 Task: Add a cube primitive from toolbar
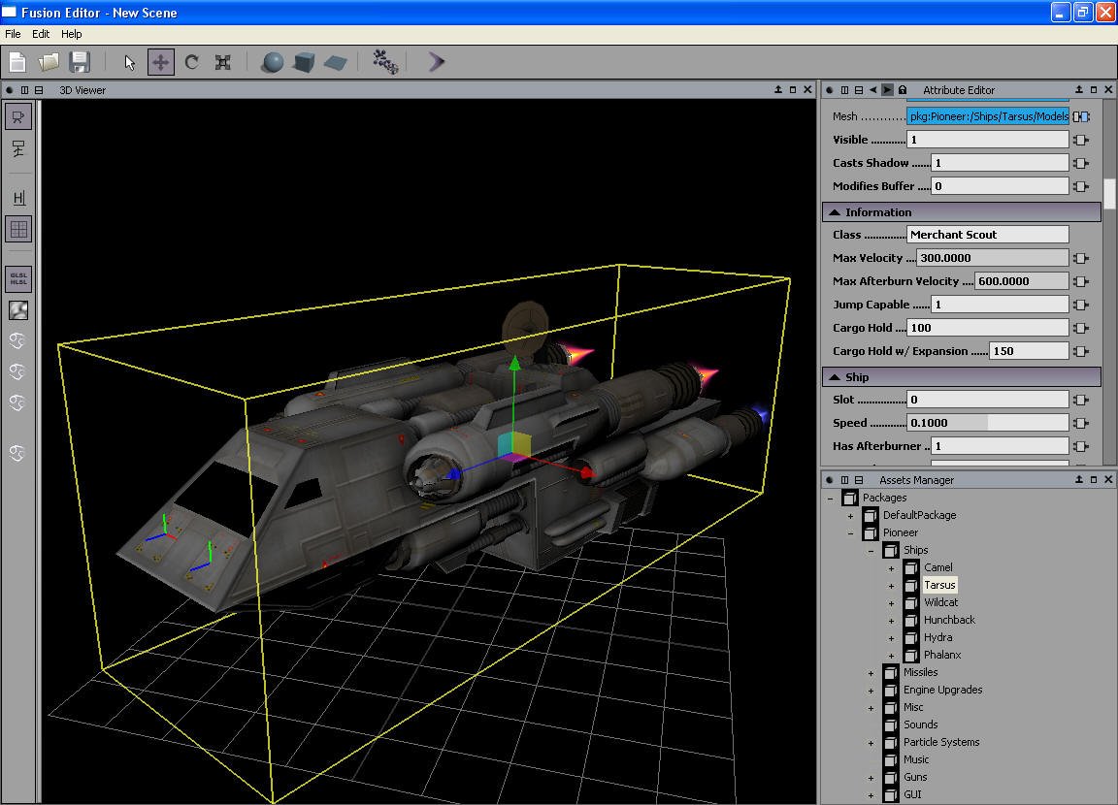304,62
